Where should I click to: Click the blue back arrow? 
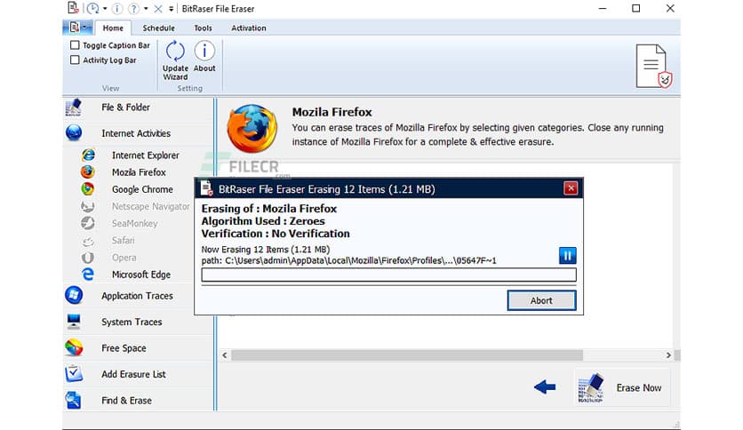(545, 386)
